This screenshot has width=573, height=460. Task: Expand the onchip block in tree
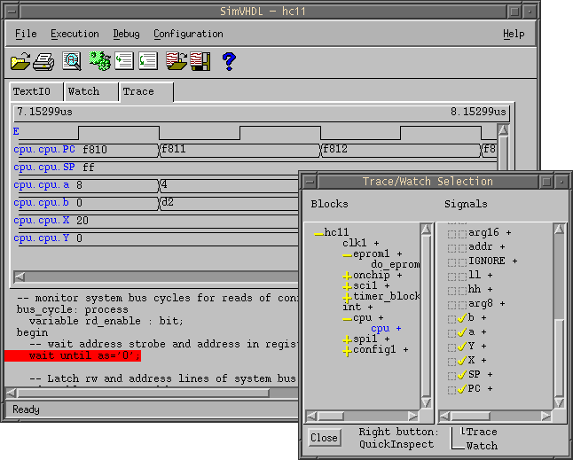[346, 276]
